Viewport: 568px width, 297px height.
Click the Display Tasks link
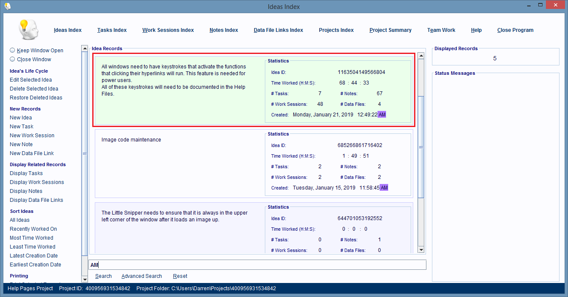click(x=26, y=173)
